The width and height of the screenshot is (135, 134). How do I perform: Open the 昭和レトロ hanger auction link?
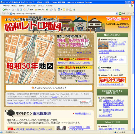[x=117, y=44]
